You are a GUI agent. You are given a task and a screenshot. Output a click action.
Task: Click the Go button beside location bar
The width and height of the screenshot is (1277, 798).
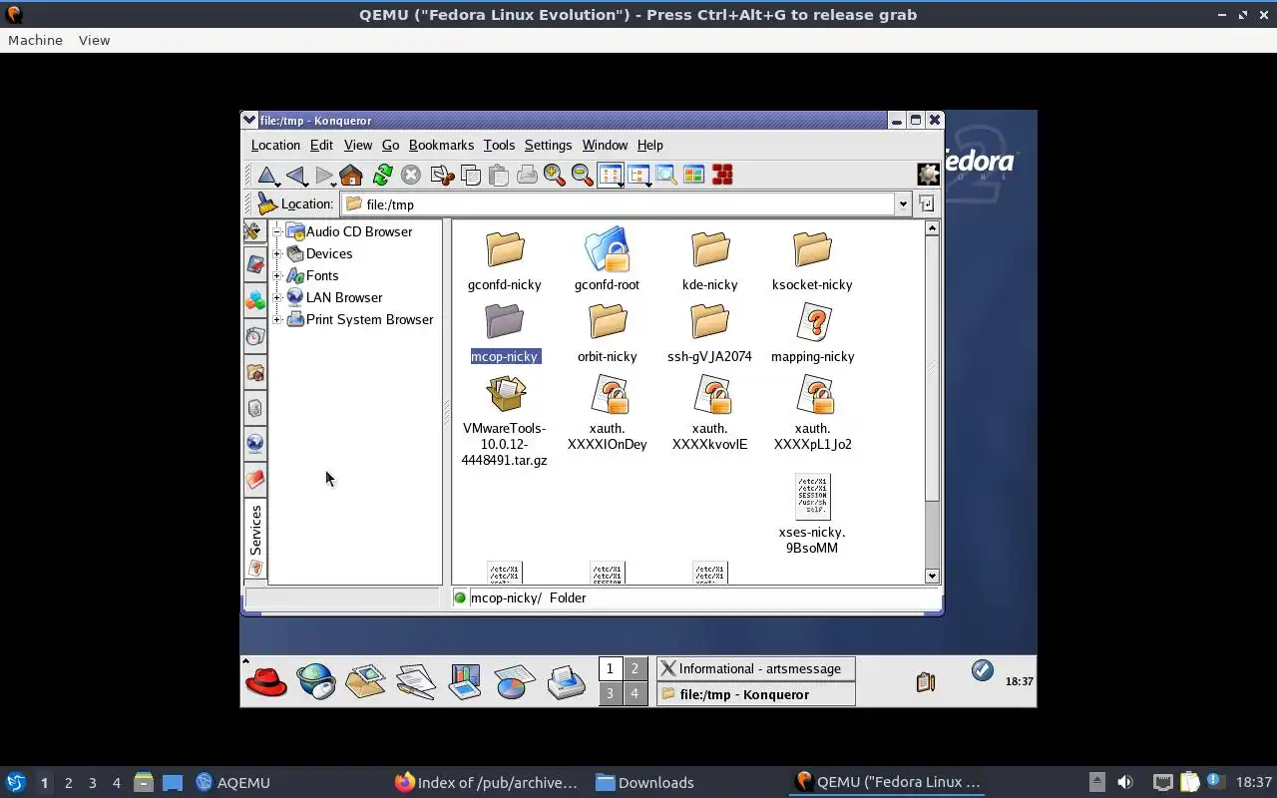coord(927,203)
